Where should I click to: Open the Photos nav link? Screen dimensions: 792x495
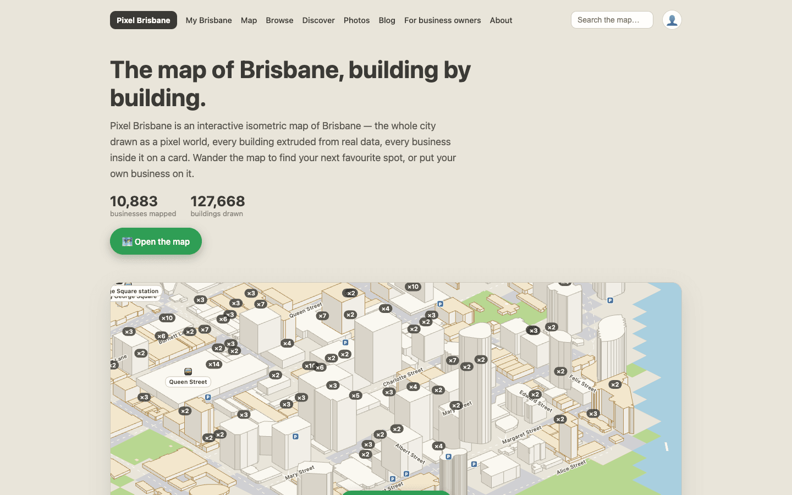click(356, 20)
